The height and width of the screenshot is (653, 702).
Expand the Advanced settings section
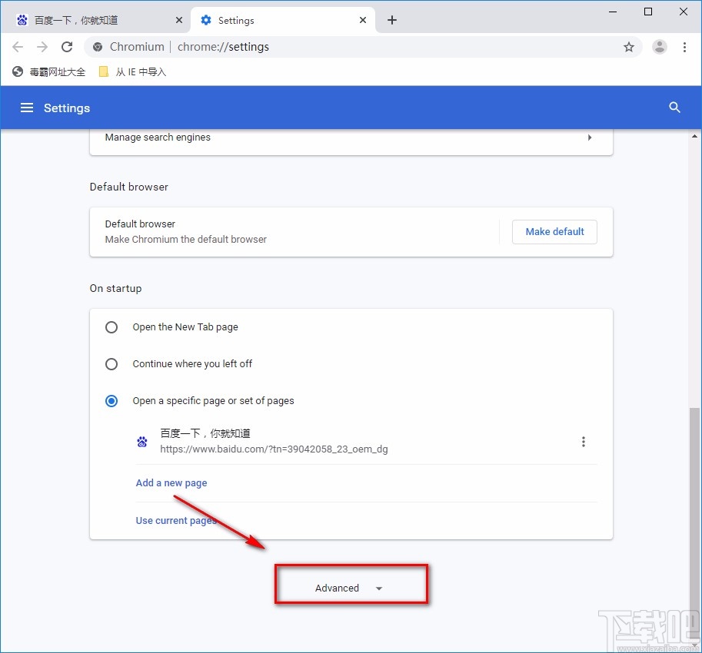point(348,588)
